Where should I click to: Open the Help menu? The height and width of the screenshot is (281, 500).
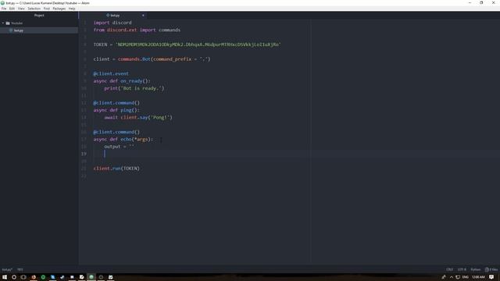click(x=72, y=9)
